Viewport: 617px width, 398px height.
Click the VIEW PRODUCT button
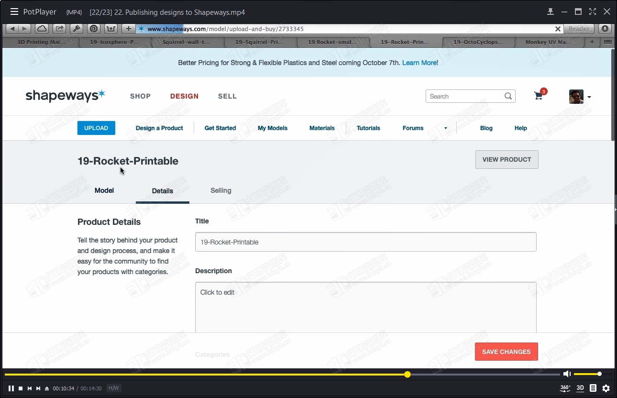(507, 159)
